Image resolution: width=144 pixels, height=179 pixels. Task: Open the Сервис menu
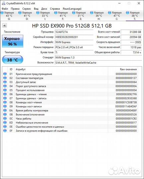coord(27,9)
